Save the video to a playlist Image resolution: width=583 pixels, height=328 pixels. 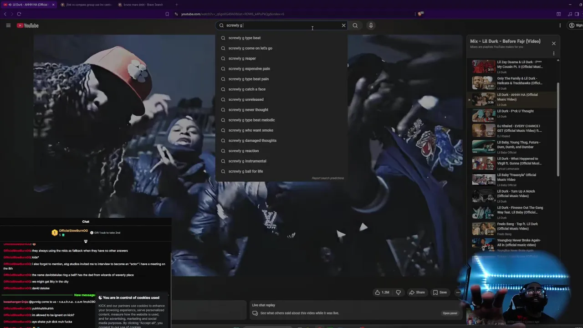click(x=440, y=292)
